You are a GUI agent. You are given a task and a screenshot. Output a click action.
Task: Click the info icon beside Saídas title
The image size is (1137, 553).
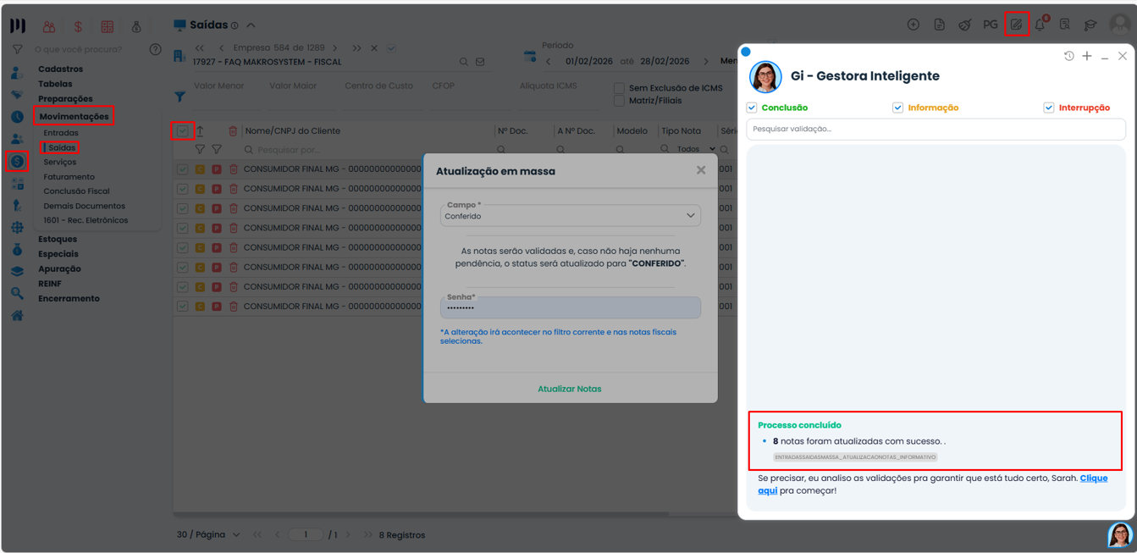coord(235,25)
